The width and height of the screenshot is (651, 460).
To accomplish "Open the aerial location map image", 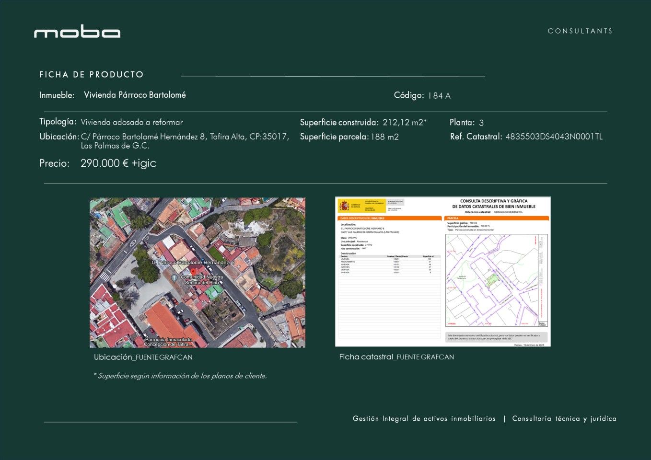I will coord(198,273).
